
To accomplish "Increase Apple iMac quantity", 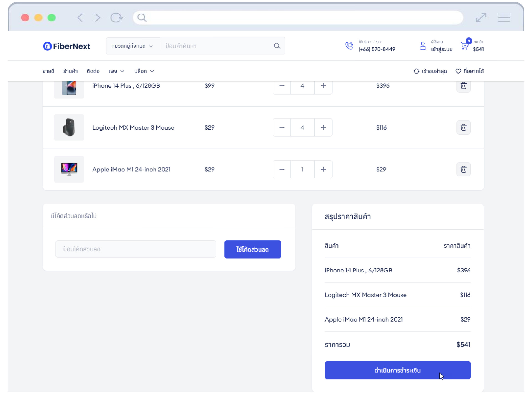I will [x=323, y=169].
